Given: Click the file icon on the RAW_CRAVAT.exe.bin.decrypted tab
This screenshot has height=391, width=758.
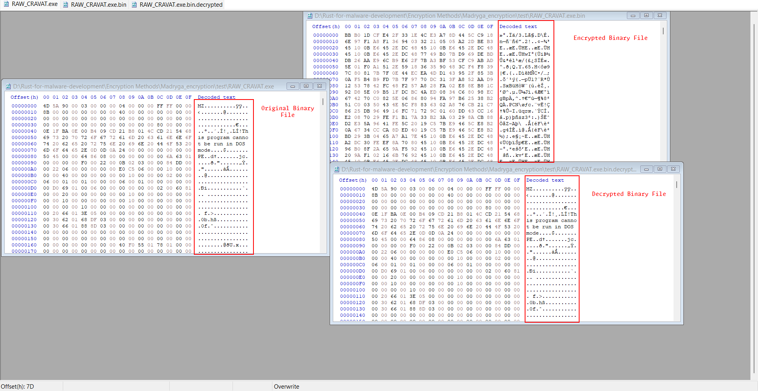Looking at the screenshot, I should tap(134, 5).
